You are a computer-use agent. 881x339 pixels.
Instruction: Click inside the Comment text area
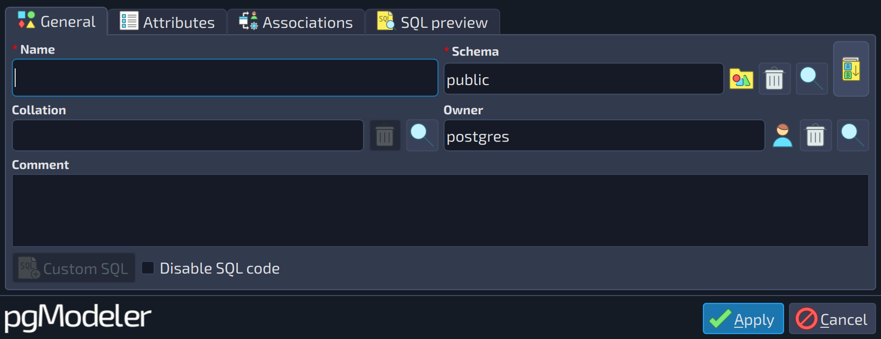[440, 211]
